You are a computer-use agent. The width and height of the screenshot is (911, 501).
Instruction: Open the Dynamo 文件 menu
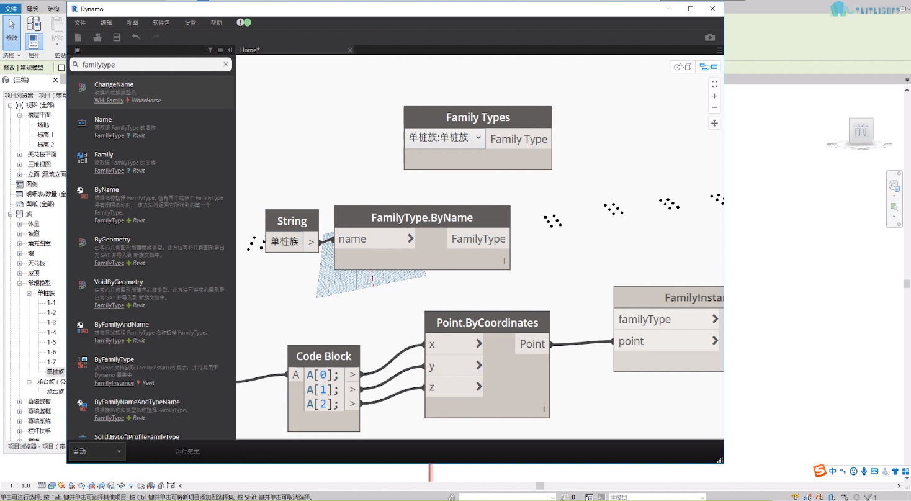[80, 23]
